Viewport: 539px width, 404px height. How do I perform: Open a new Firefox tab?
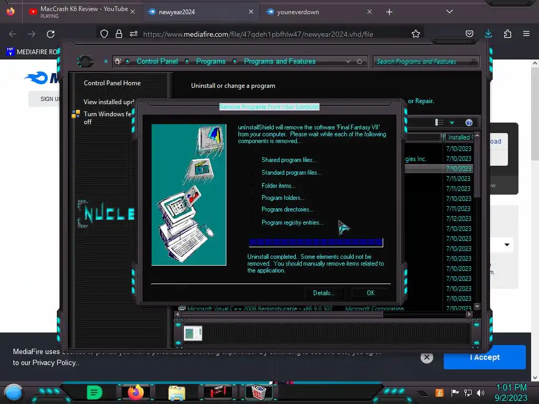pos(389,12)
